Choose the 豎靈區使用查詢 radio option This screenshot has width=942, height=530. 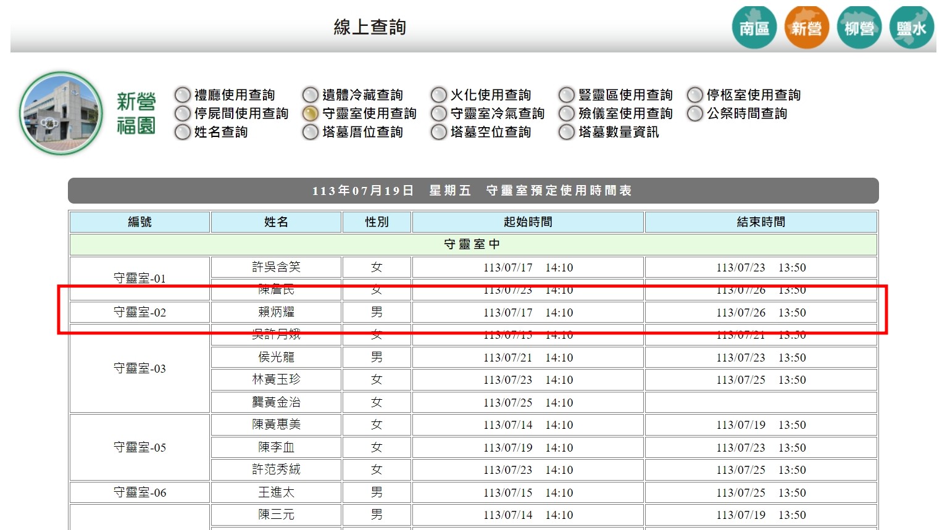[x=567, y=95]
